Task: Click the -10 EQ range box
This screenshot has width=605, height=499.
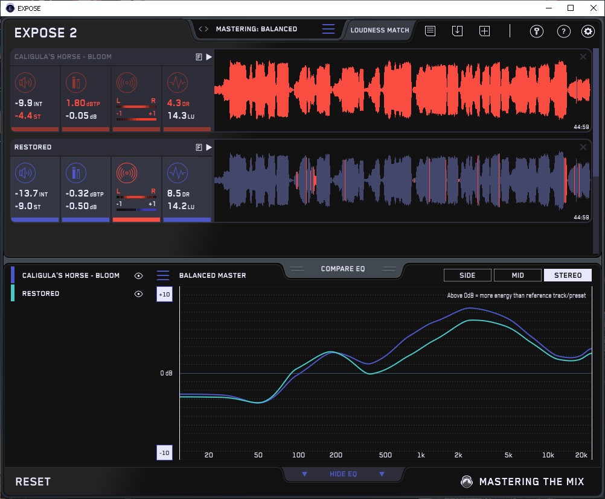Action: [x=164, y=453]
